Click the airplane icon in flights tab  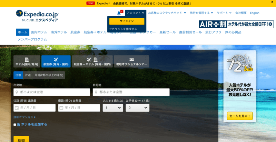click(56, 60)
